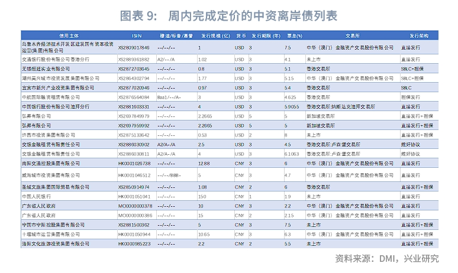
Task: Click ISIN cell HK0000985223
Action: [x=134, y=244]
